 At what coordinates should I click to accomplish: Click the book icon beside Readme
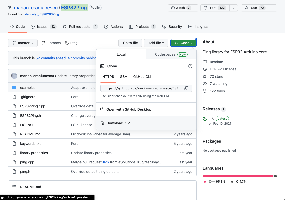[205, 62]
